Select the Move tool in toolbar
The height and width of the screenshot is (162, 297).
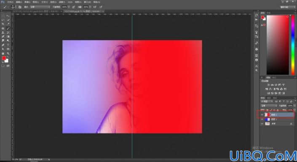[8, 16]
